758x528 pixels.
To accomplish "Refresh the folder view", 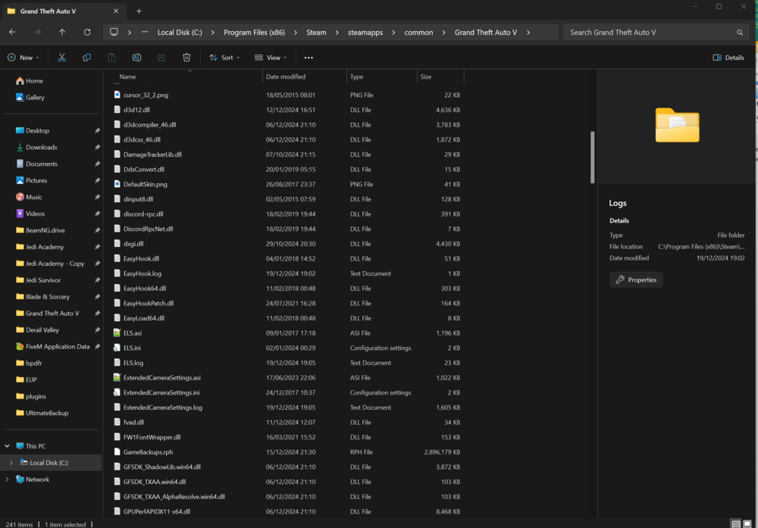I will (x=87, y=32).
